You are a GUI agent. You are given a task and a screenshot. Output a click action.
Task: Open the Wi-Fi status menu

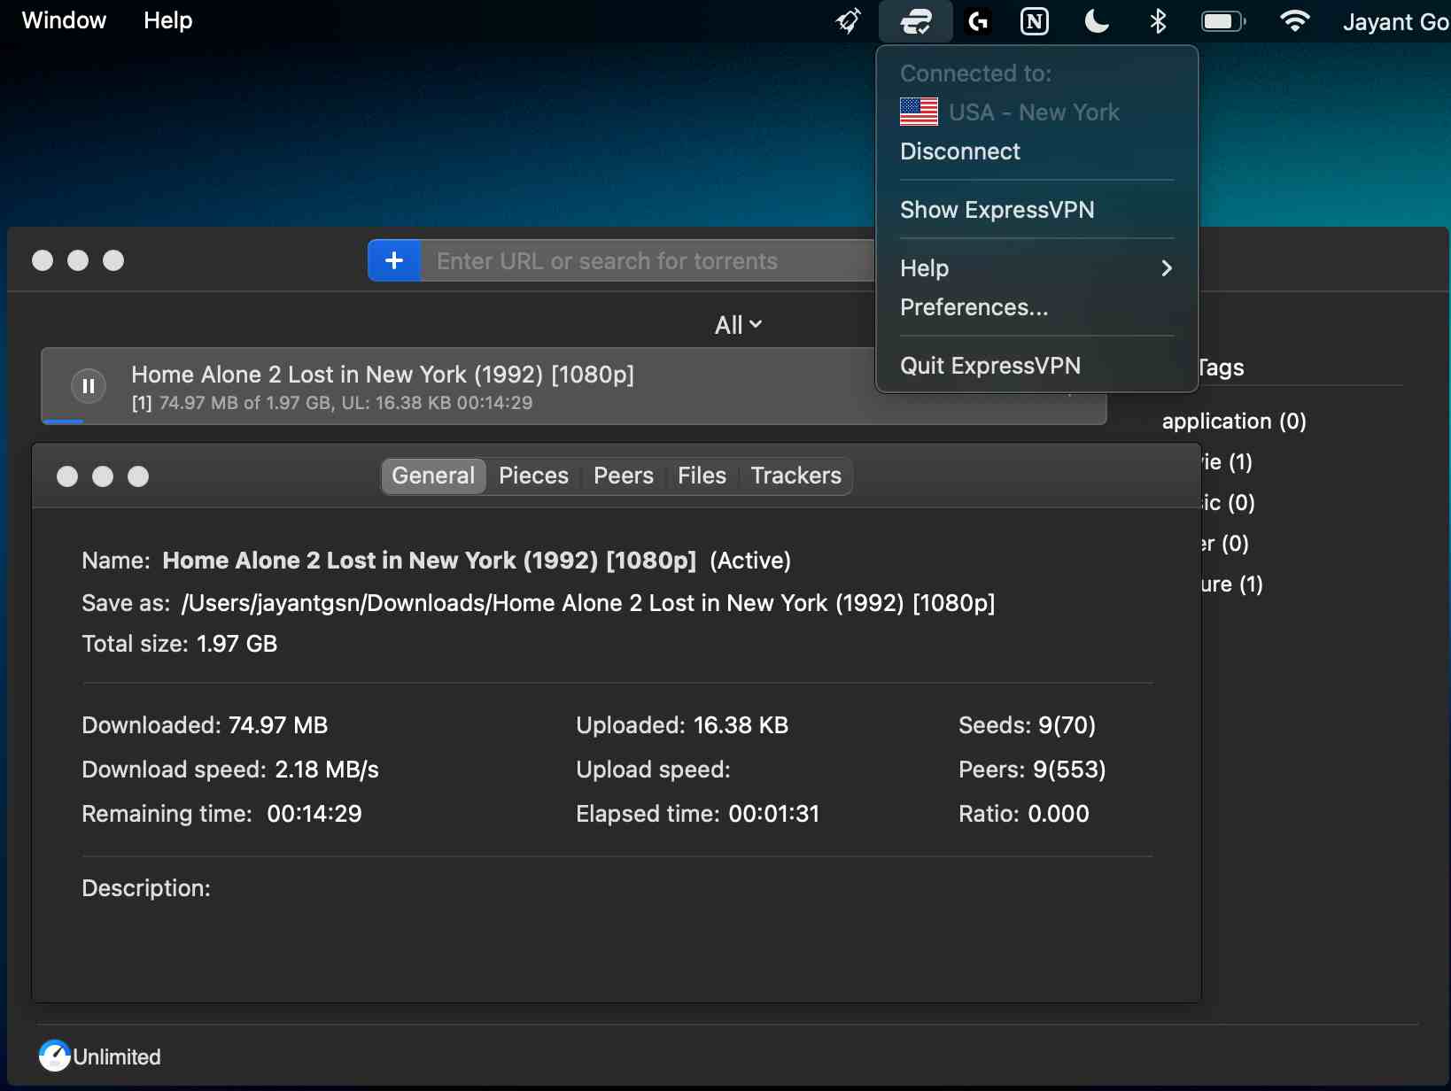(1294, 21)
